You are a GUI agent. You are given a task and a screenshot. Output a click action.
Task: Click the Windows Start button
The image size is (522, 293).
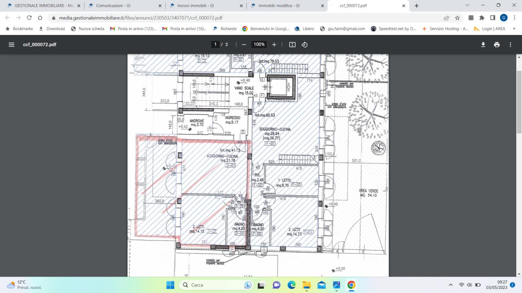170,285
